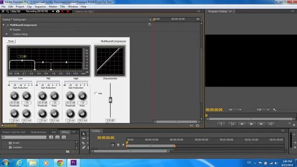This screenshot has width=297, height=167.
Task: Toggle the Bypass checkbox
Action: click(x=77, y=30)
